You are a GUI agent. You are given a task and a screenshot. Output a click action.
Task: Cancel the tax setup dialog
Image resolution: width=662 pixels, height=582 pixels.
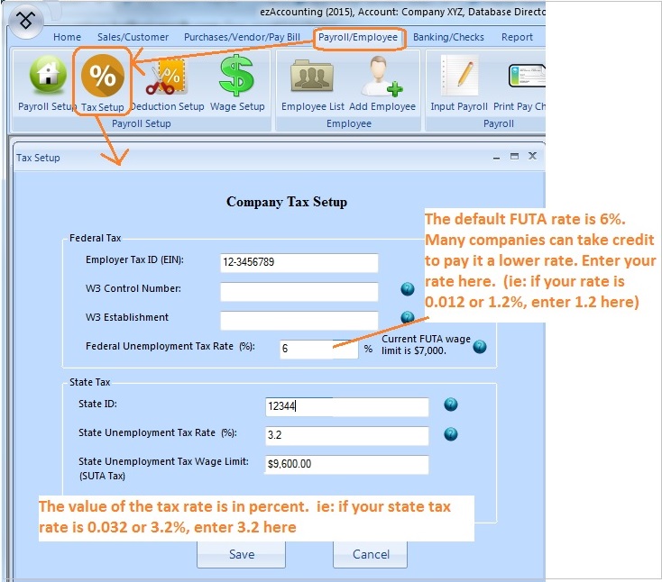click(370, 554)
